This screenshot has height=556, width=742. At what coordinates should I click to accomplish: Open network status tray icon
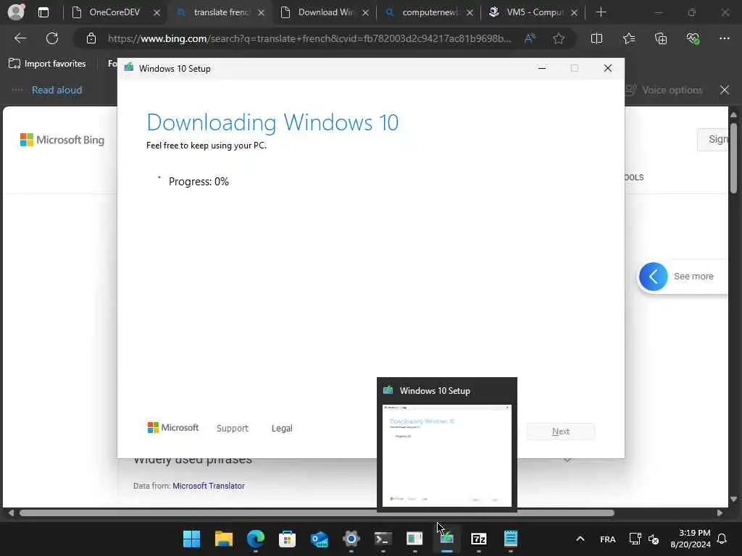pyautogui.click(x=635, y=539)
